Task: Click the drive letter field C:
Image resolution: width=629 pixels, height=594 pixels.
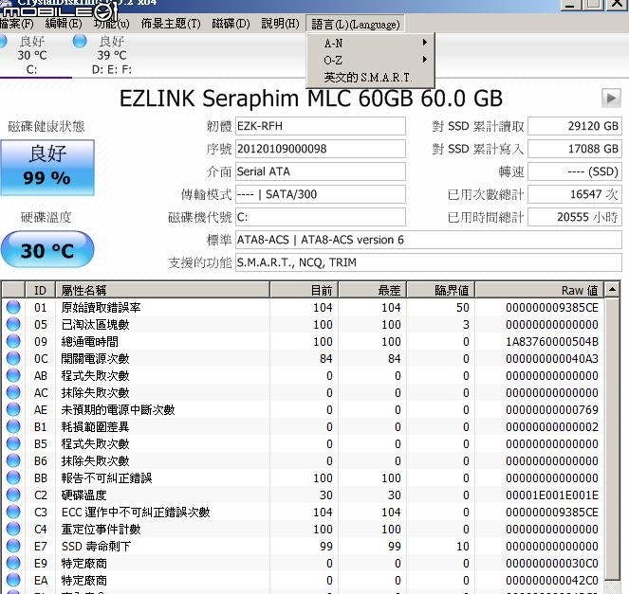Action: pyautogui.click(x=320, y=217)
